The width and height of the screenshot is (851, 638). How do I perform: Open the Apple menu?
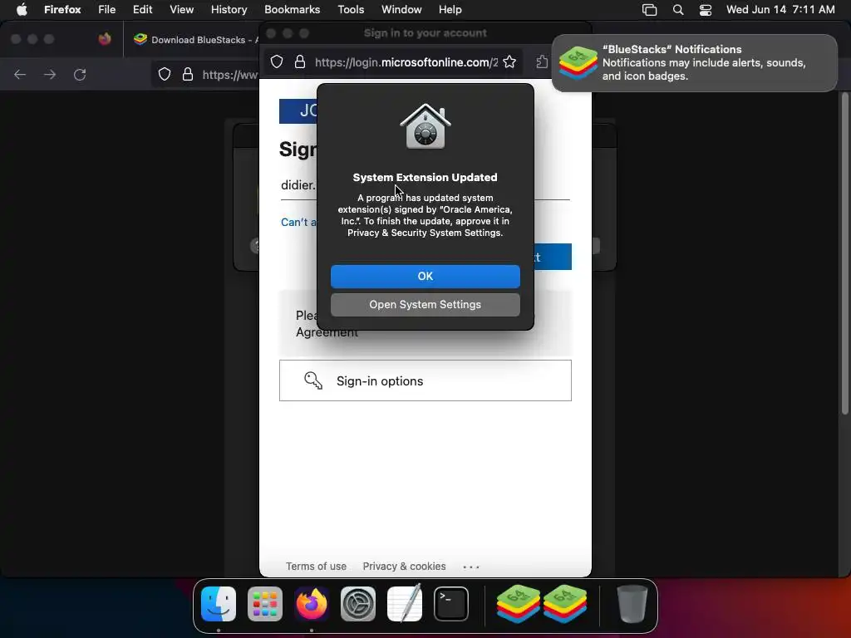coord(22,9)
